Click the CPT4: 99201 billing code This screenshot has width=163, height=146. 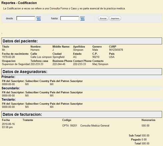70,126
